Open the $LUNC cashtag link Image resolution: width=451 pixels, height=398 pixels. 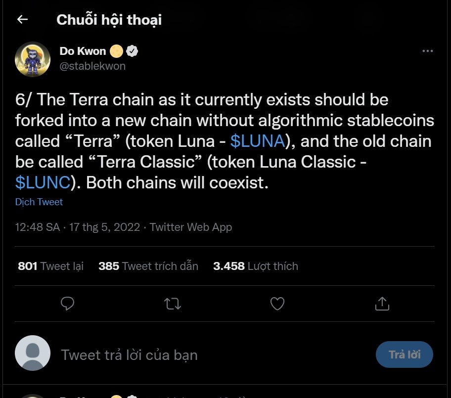pos(41,182)
